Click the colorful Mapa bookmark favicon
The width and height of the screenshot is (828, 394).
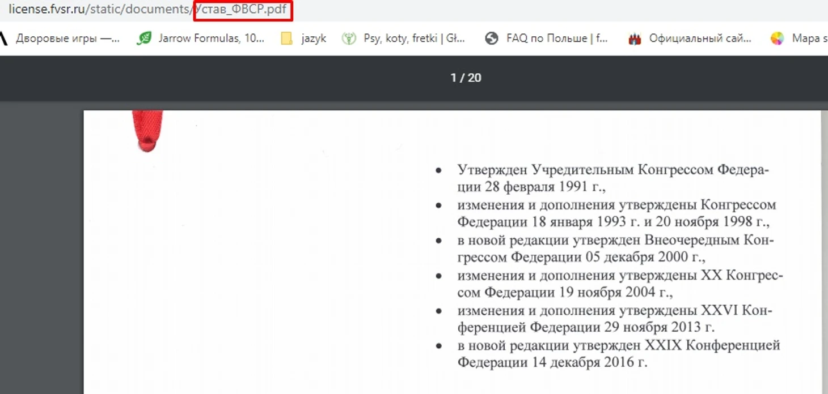pos(777,38)
